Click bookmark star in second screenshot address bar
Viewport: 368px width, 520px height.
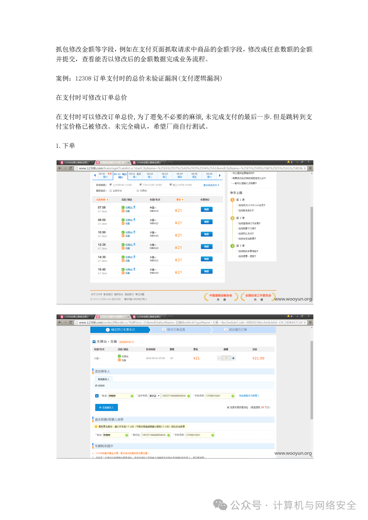[305, 322]
